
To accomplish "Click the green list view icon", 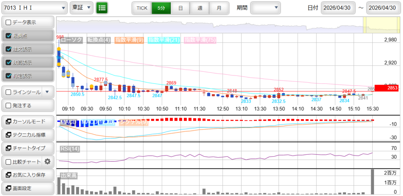I will point(102,7).
